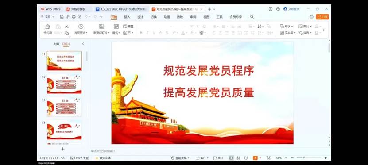Viewport: 368px width, 165px height.
Task: Click the Layout (版式) icon
Action: [116, 27]
